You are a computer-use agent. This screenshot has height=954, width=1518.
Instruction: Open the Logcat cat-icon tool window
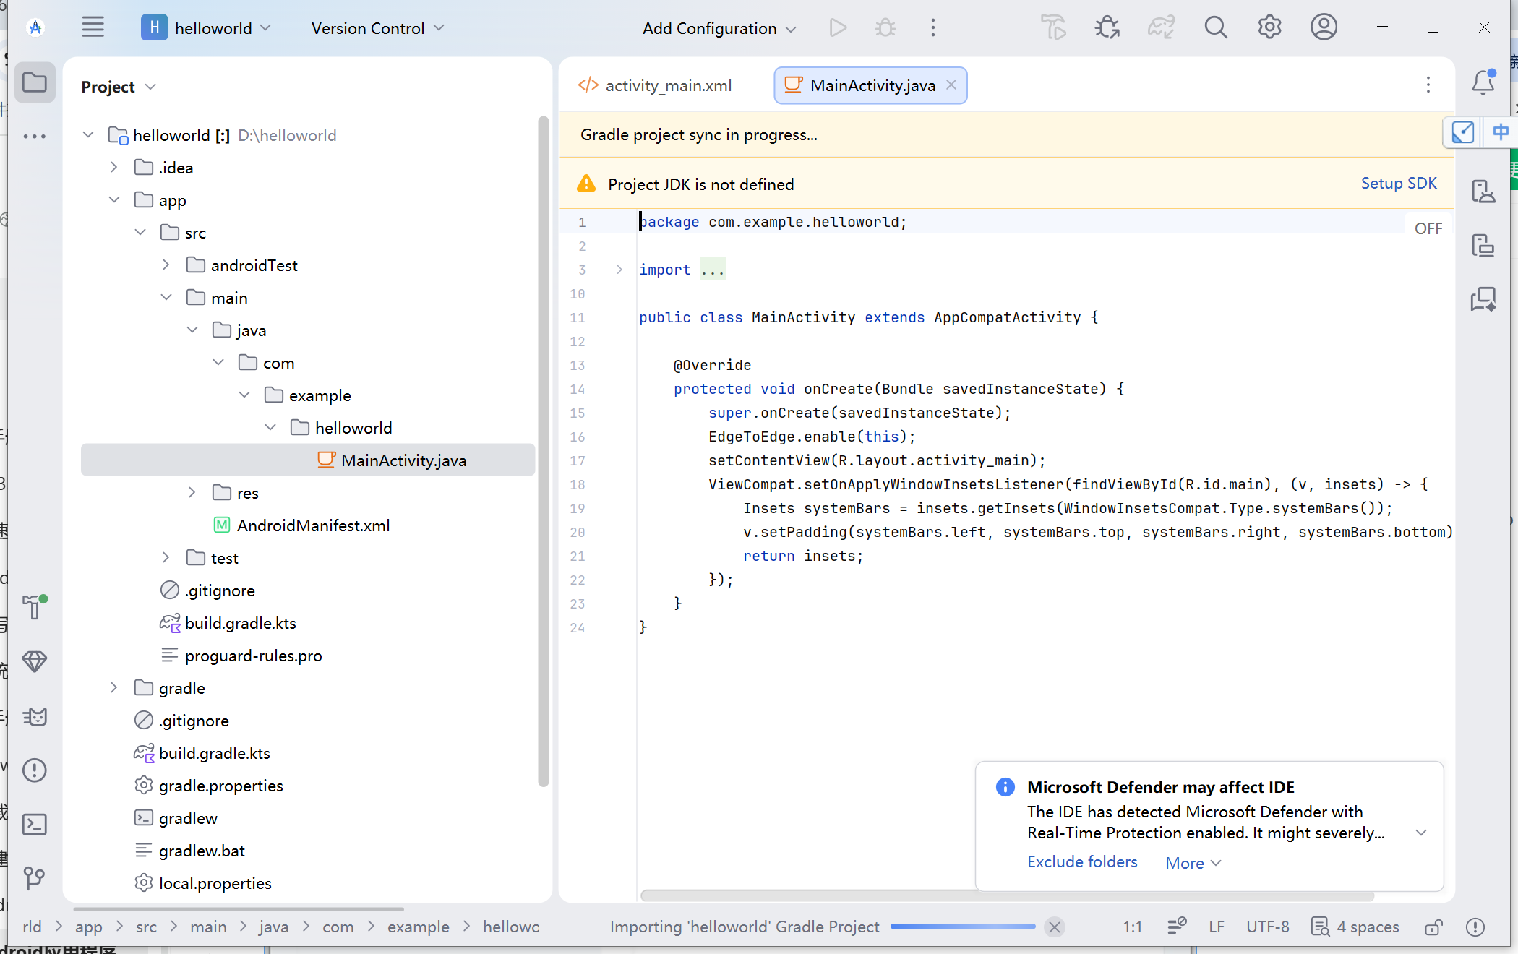[34, 716]
